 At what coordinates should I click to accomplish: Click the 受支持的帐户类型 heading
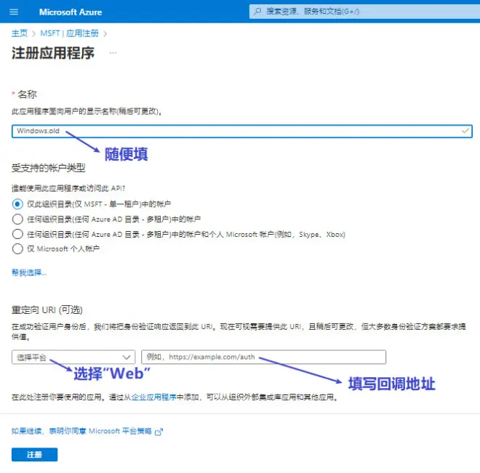click(x=49, y=168)
